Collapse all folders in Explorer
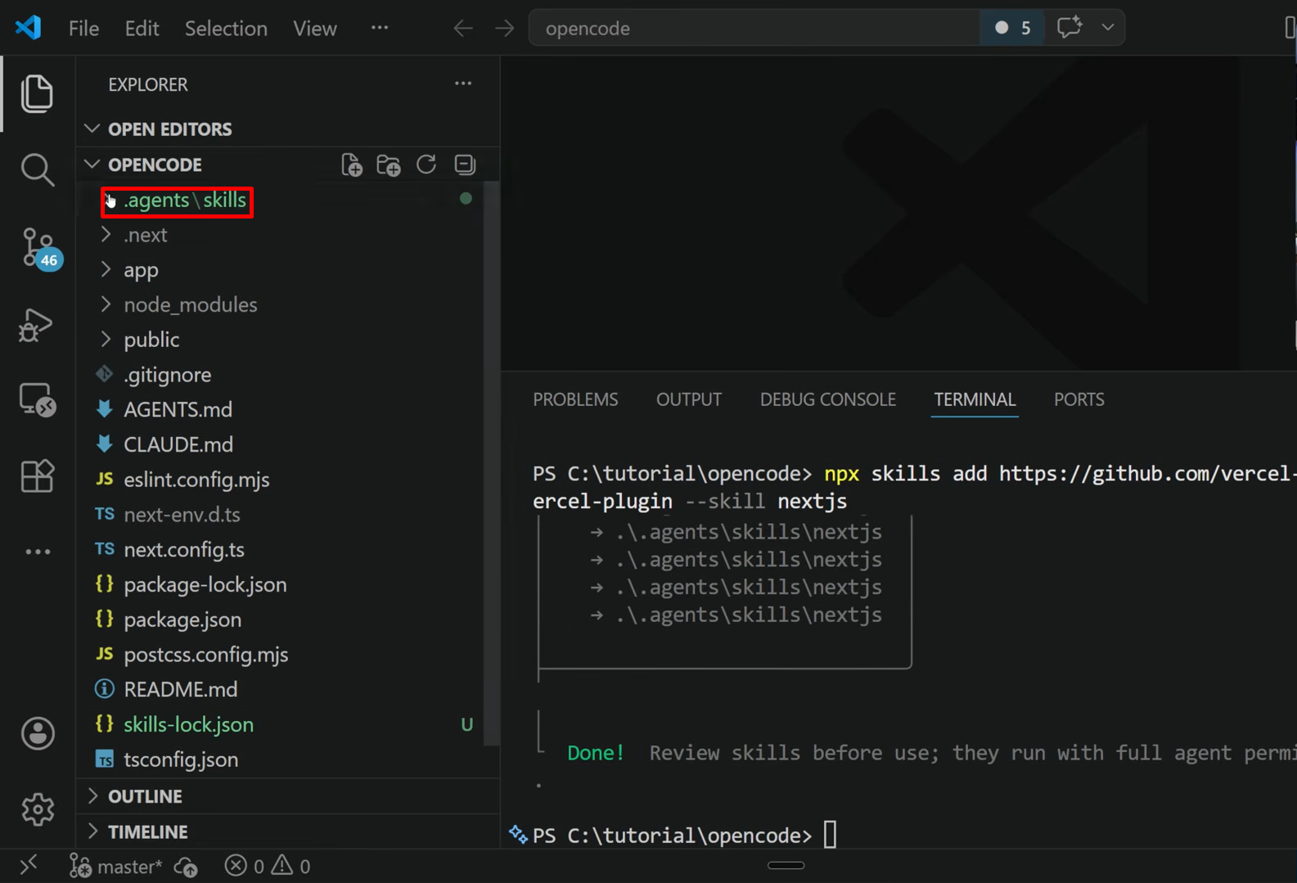Image resolution: width=1297 pixels, height=883 pixels. (465, 164)
